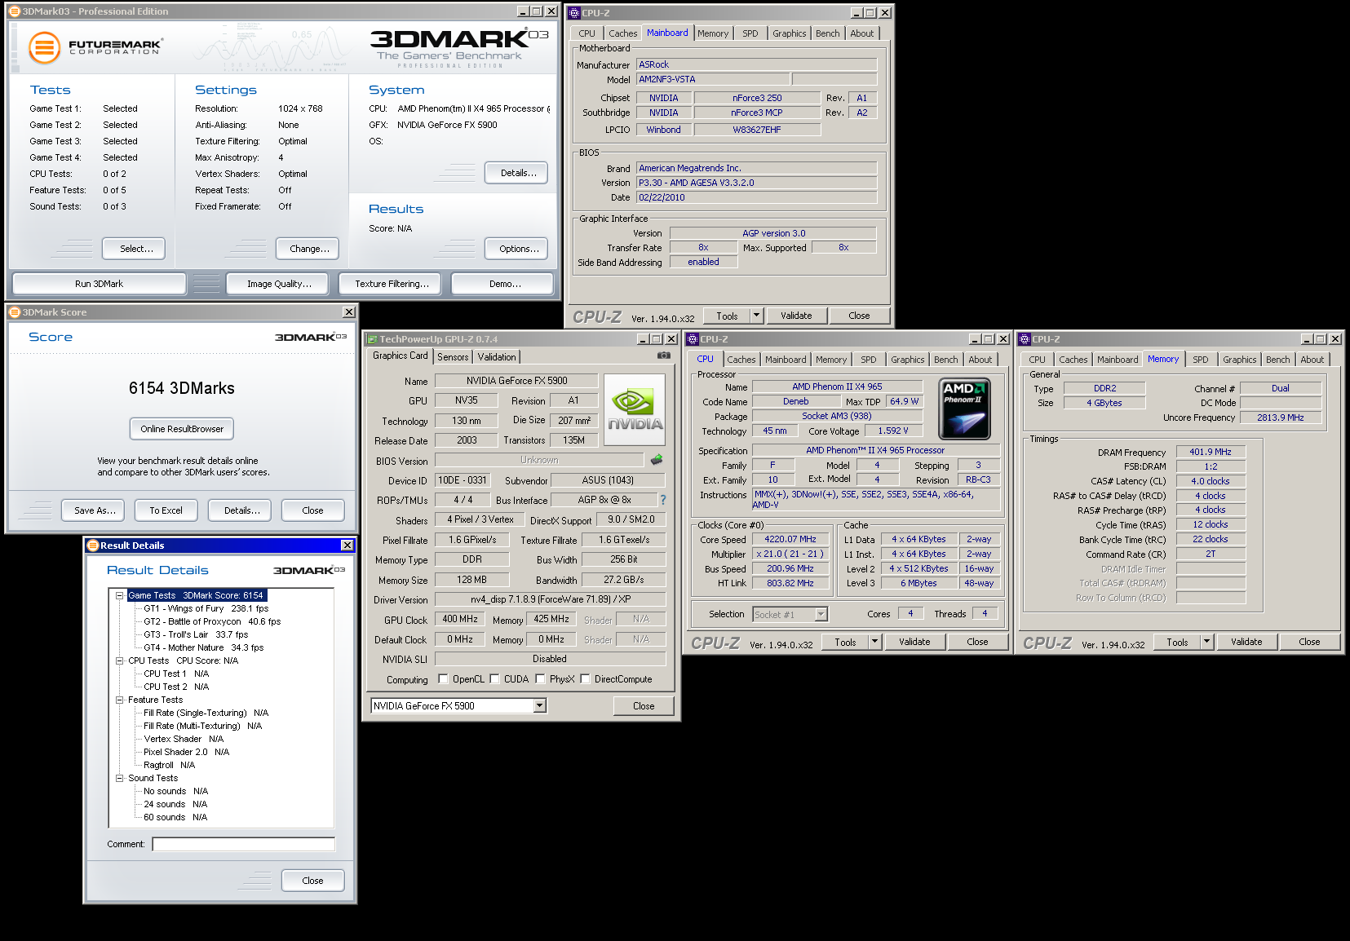Select the Pixel Shader 2.0 row
1350x941 pixels.
click(x=187, y=752)
